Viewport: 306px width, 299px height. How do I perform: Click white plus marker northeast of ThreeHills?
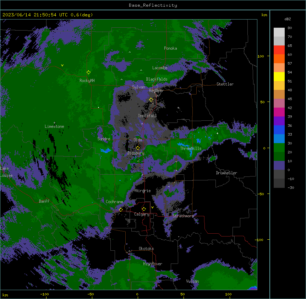[217, 133]
